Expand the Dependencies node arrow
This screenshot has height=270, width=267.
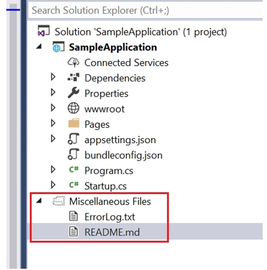[x=53, y=77]
